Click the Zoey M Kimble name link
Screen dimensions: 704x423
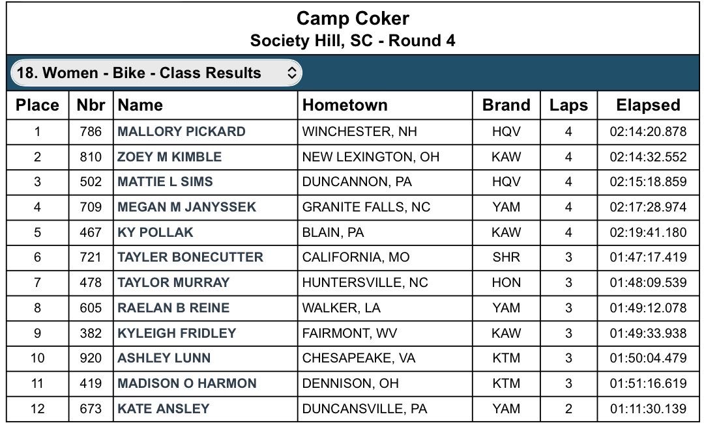[x=169, y=157]
